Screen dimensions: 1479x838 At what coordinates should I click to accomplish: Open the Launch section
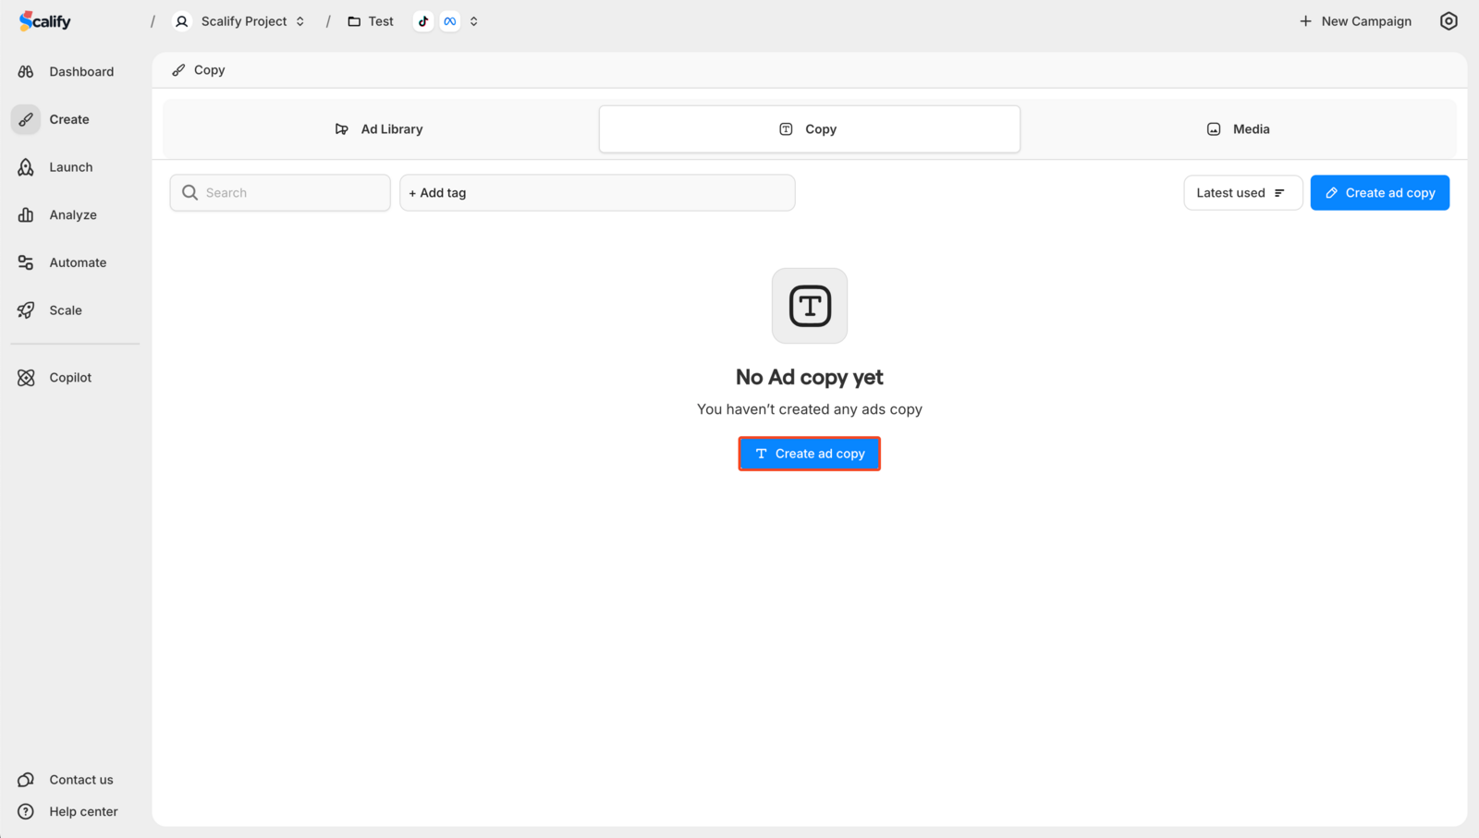(x=70, y=167)
